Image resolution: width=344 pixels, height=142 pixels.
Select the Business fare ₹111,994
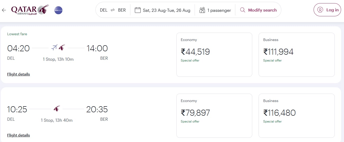297,55
